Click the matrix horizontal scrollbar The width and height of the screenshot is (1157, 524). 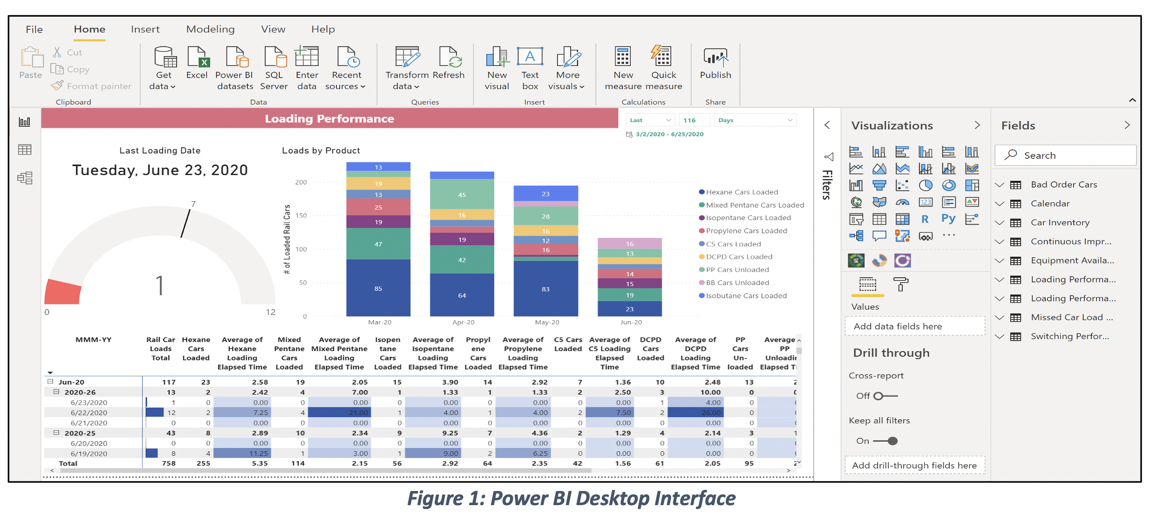(325, 471)
